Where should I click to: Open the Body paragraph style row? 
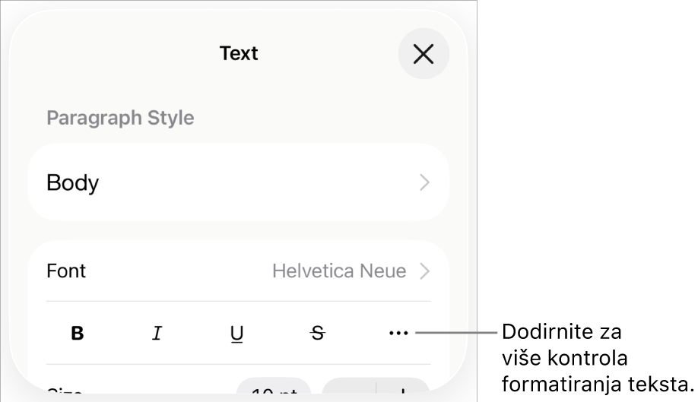pyautogui.click(x=238, y=182)
